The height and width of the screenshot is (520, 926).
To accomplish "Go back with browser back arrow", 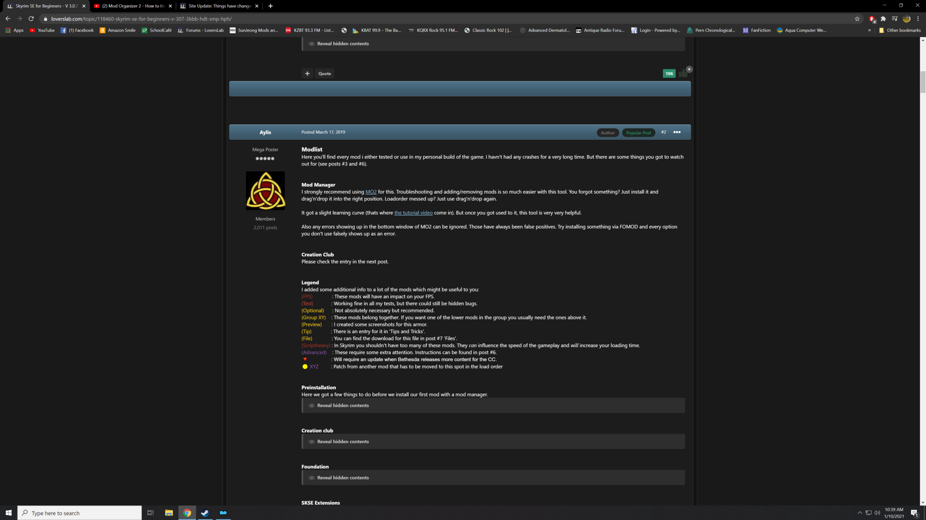I will (8, 19).
